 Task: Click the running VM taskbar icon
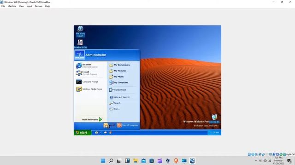[192, 160]
